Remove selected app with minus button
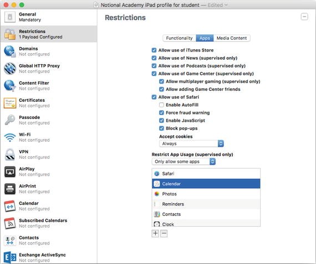 pyautogui.click(x=164, y=234)
